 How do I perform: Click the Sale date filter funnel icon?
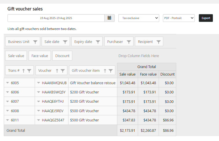(x=65, y=42)
